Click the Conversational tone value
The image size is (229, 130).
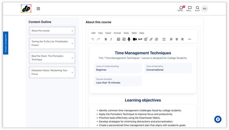(155, 70)
